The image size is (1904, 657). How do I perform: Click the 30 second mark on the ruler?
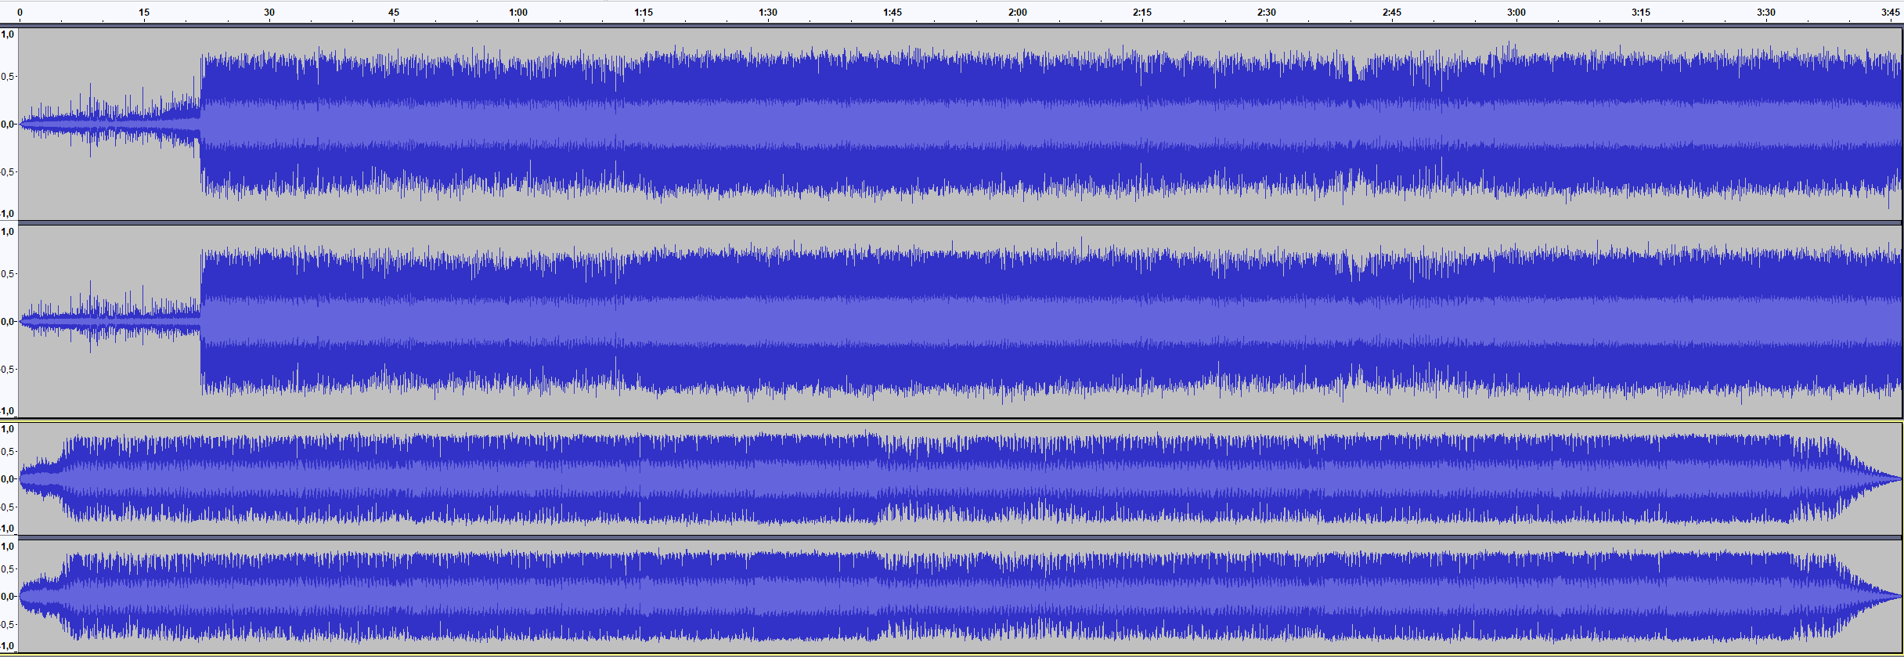click(x=269, y=13)
